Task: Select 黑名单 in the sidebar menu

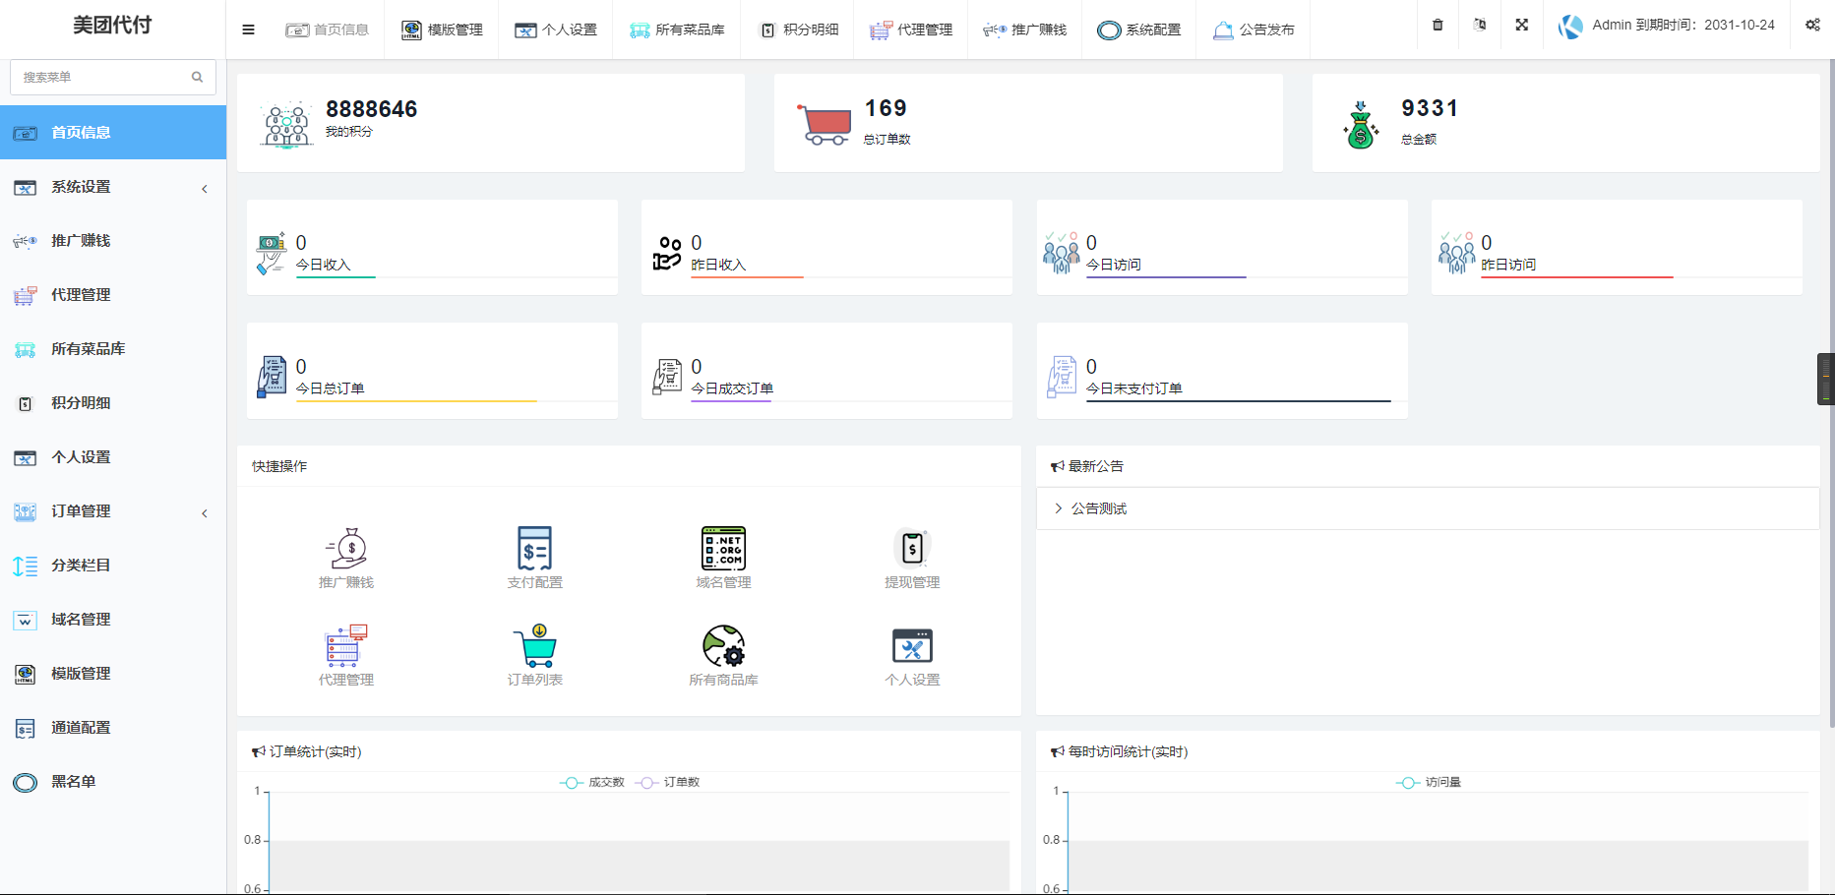Action: pyautogui.click(x=74, y=782)
